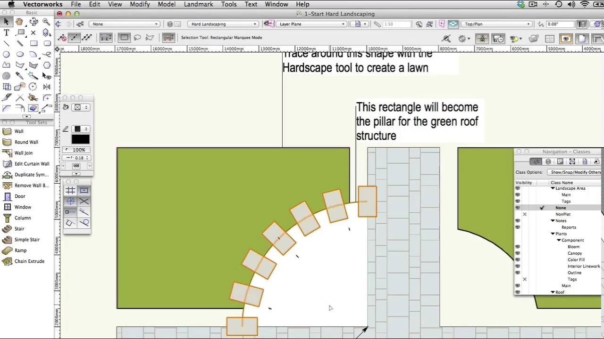Select the arrow Selection tool
This screenshot has height=339, width=604.
6,22
